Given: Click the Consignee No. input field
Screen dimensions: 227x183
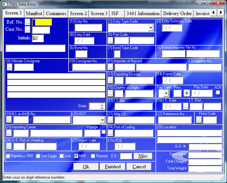Looking at the screenshot, I should [x=89, y=67].
